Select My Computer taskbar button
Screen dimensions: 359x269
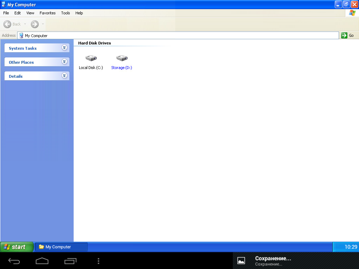pos(61,247)
